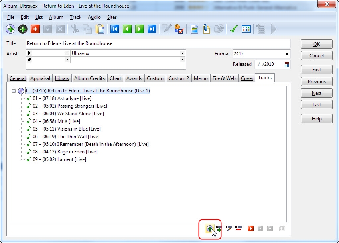Screen dimensions: 339x243
Task: Go to previous record with the green left arrow
Action: pos(127,29)
